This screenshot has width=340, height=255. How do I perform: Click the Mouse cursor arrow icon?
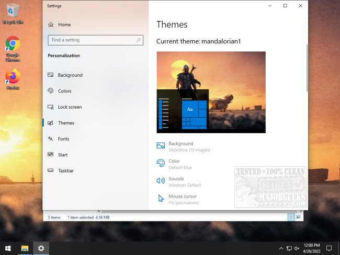click(161, 198)
